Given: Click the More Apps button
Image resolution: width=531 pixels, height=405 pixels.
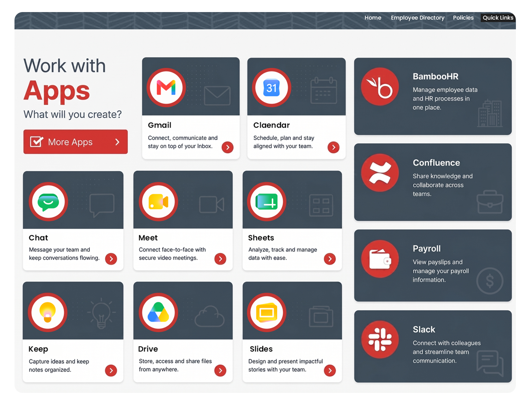Looking at the screenshot, I should pyautogui.click(x=75, y=142).
